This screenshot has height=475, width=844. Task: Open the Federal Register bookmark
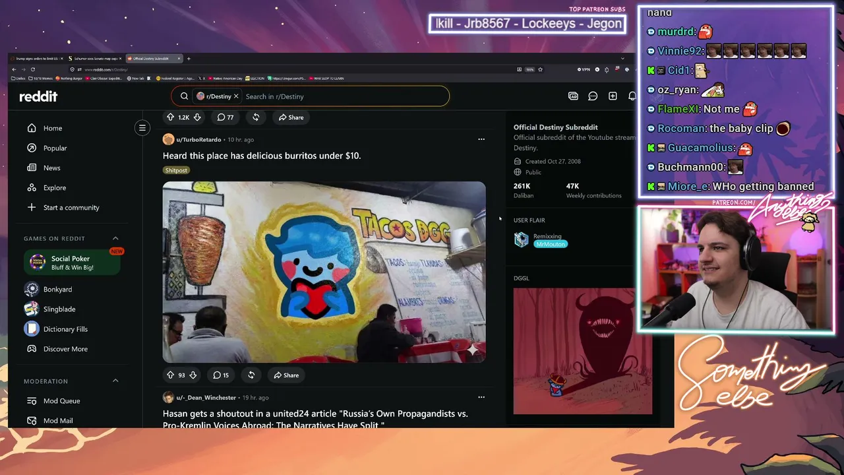174,79
